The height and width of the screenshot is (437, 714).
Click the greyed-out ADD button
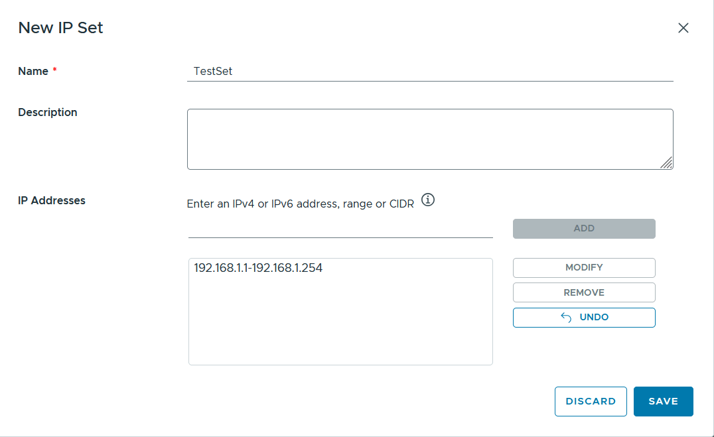[584, 229]
